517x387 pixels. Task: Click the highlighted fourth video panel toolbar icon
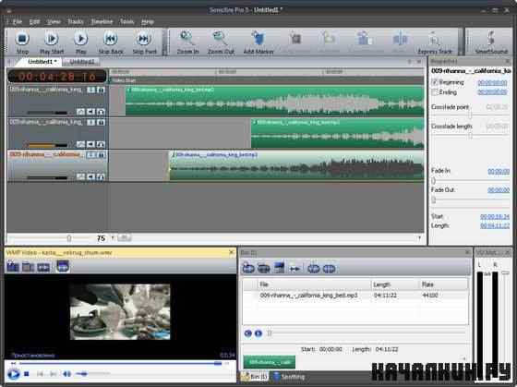coord(63,266)
